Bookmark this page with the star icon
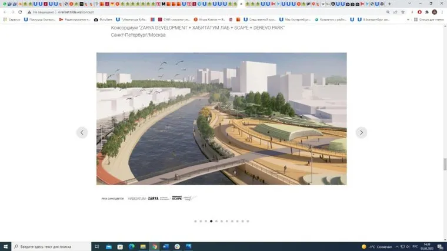Viewport: 447px width, 251px height. [396, 12]
